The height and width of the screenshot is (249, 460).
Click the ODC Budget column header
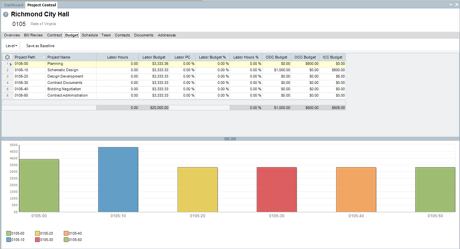[x=276, y=57]
